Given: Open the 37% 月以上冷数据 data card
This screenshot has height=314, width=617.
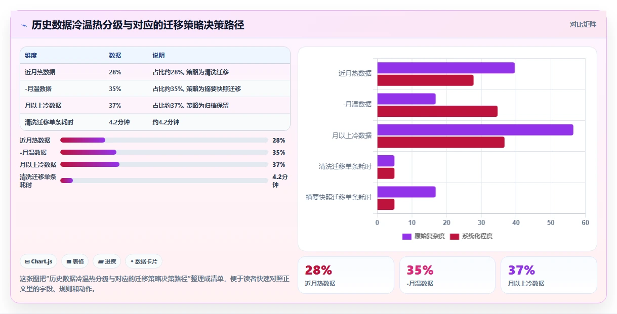Looking at the screenshot, I should pos(549,275).
